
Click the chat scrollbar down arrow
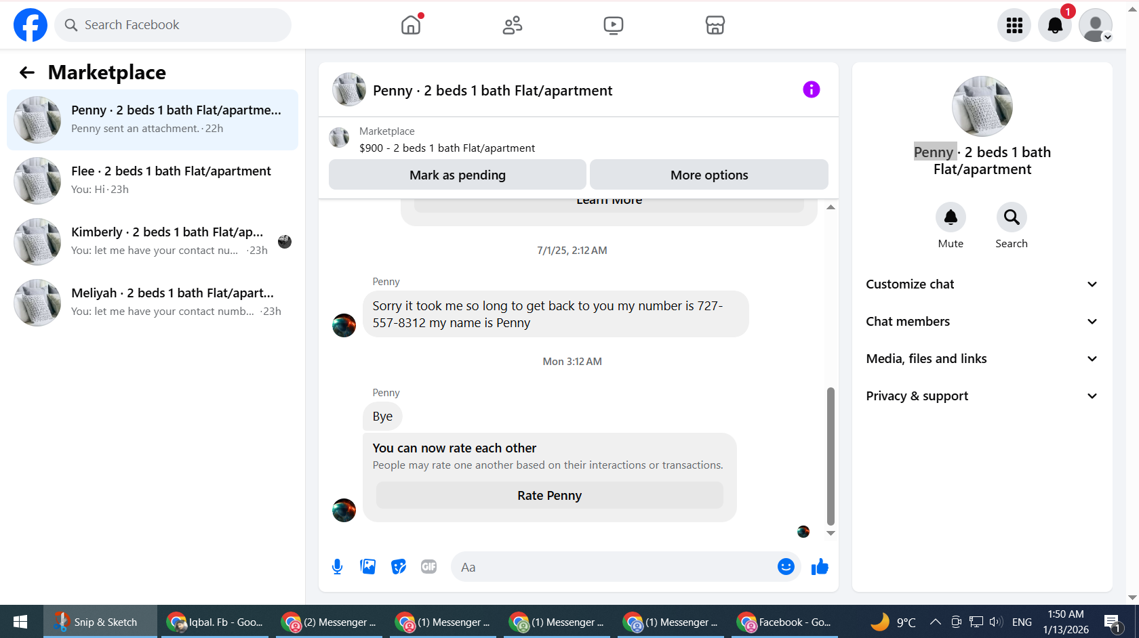(831, 533)
